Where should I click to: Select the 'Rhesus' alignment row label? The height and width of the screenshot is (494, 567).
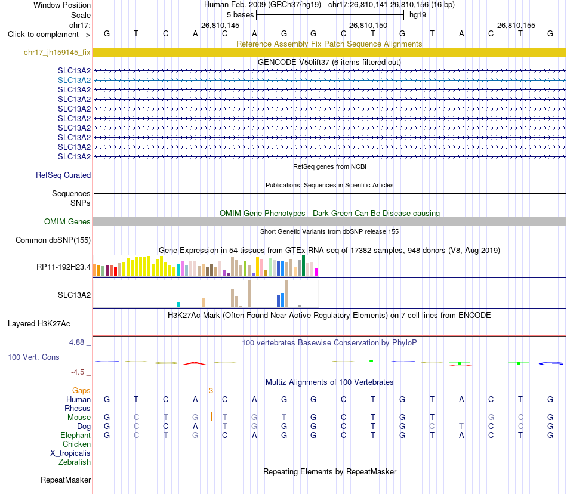click(x=78, y=408)
